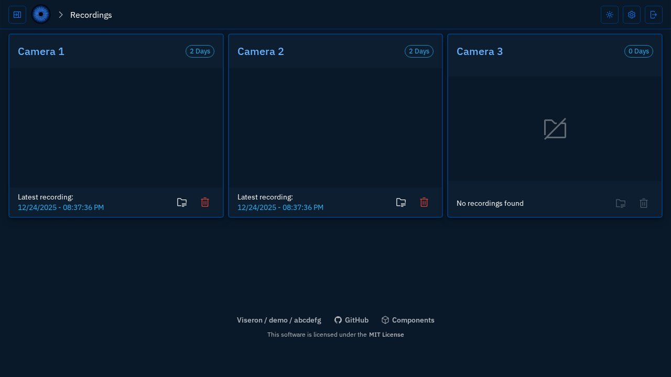Click Camera 3 disabled folder icon
The image size is (671, 377).
(621, 204)
